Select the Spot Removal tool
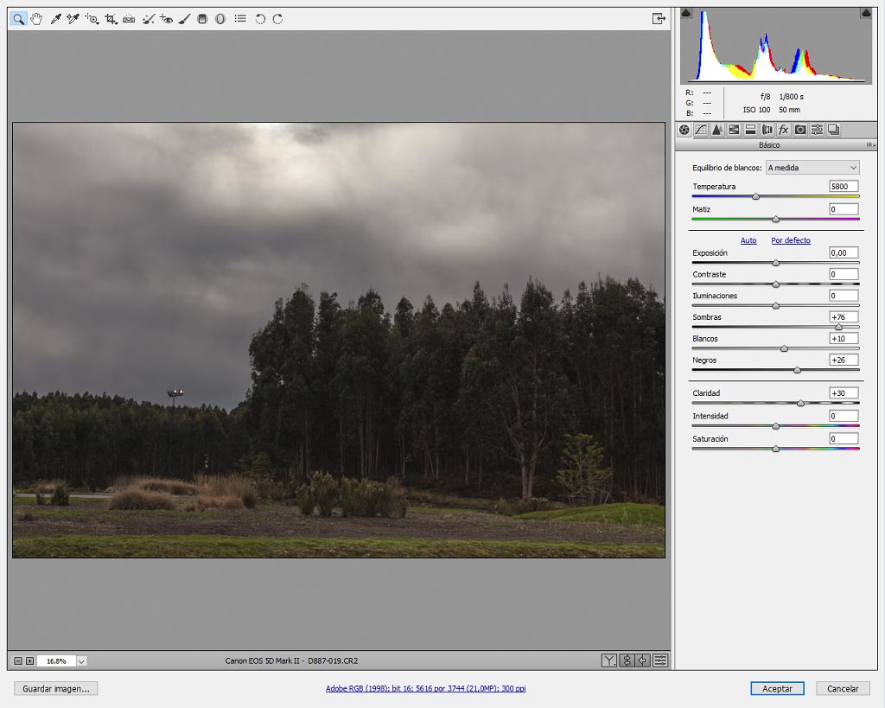Viewport: 885px width, 708px height. click(148, 19)
